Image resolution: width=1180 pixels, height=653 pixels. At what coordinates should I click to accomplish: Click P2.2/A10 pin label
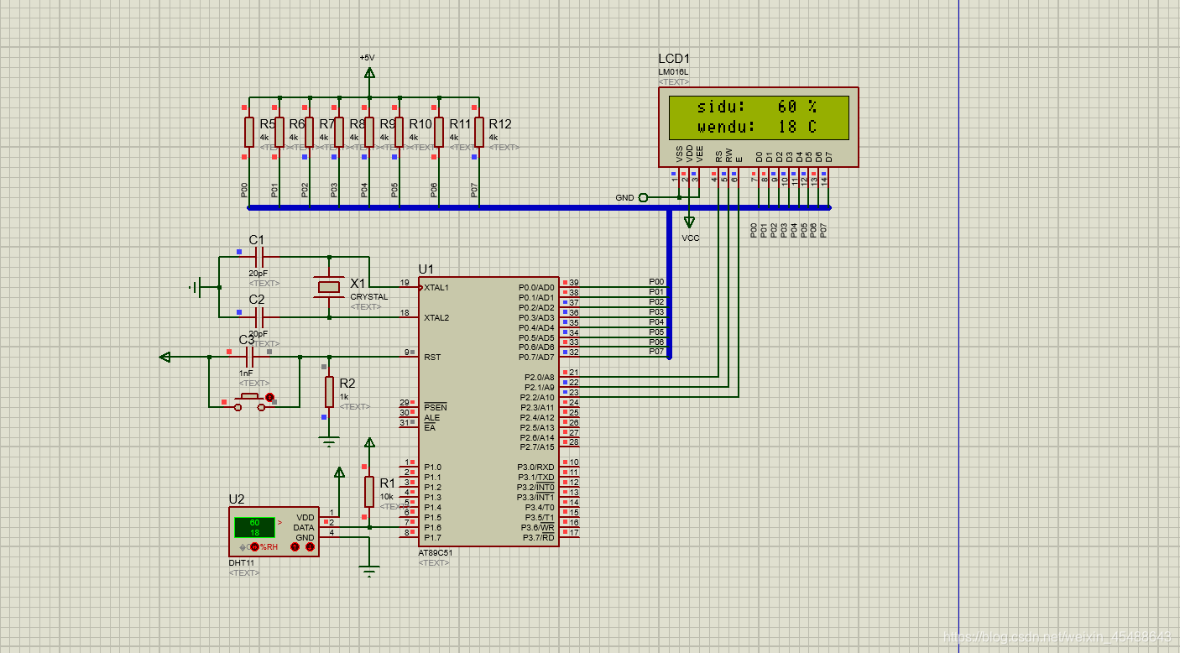[537, 398]
